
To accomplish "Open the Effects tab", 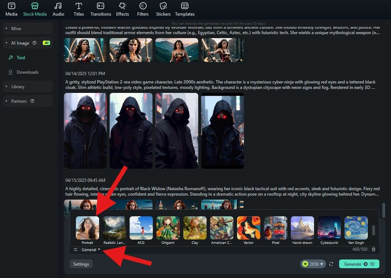I will coord(122,9).
